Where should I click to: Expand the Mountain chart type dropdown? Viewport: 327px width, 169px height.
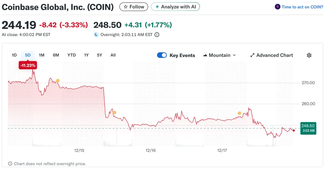[219, 55]
